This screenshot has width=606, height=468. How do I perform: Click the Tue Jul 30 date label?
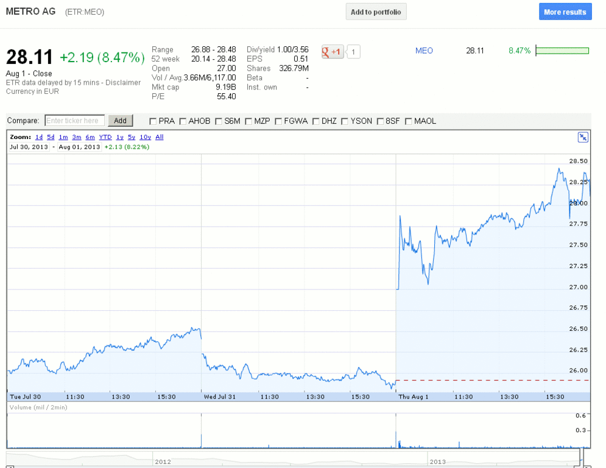pos(25,397)
